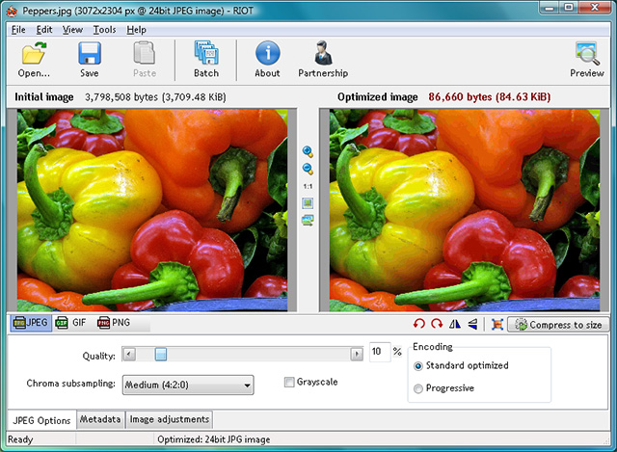Select Standard optimized encoding

[x=418, y=366]
